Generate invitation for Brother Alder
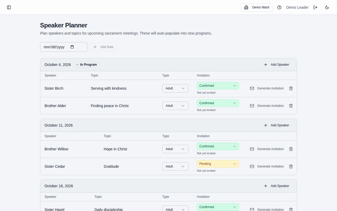 (x=267, y=106)
